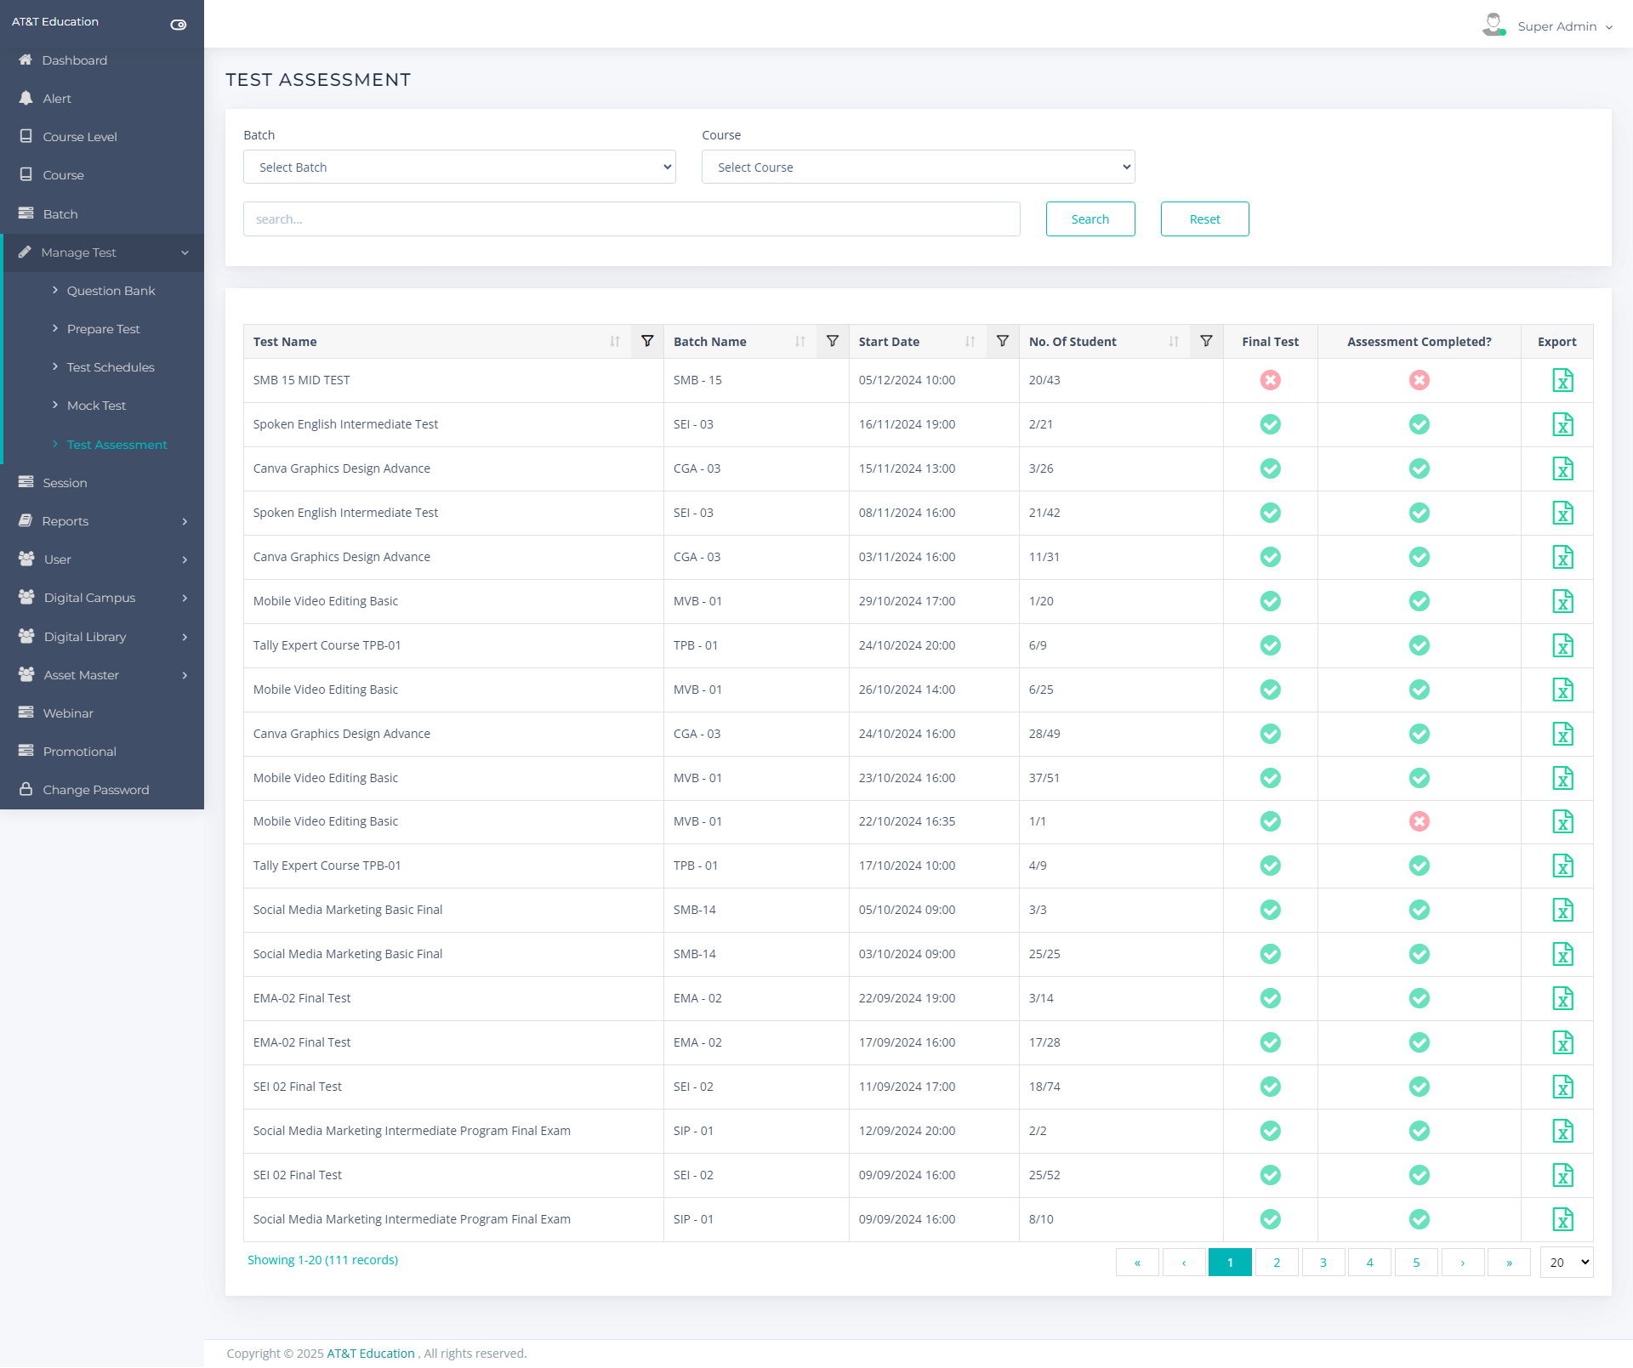Toggle Assessment Completed for 22/10/2024 16:35 row
This screenshot has height=1368, width=1633.
click(1419, 821)
